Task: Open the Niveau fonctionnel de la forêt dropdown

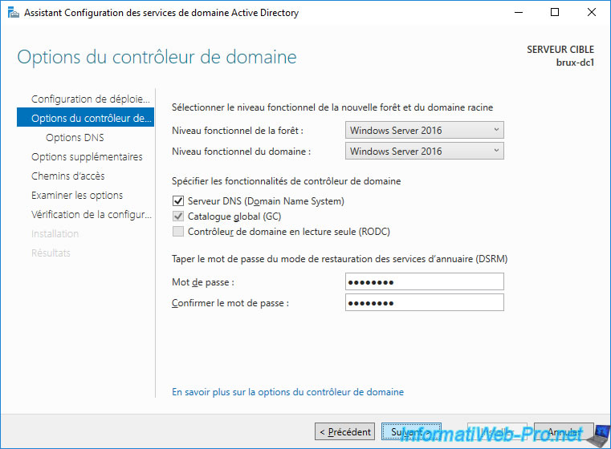Action: pos(424,130)
